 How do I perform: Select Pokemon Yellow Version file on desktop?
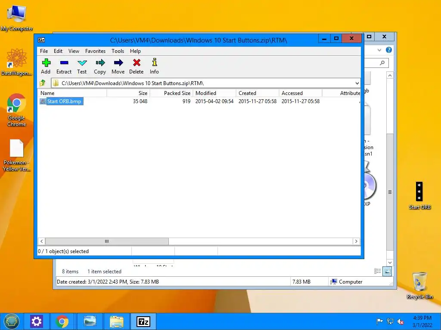click(x=17, y=155)
